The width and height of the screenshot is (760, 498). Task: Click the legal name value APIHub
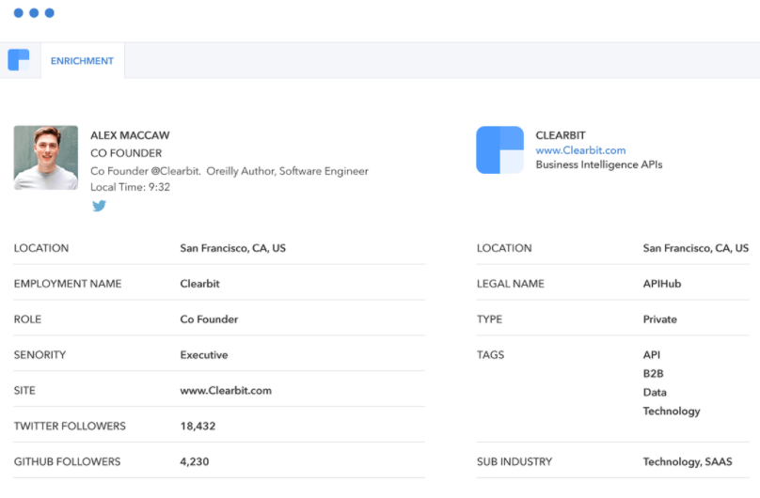tap(662, 284)
